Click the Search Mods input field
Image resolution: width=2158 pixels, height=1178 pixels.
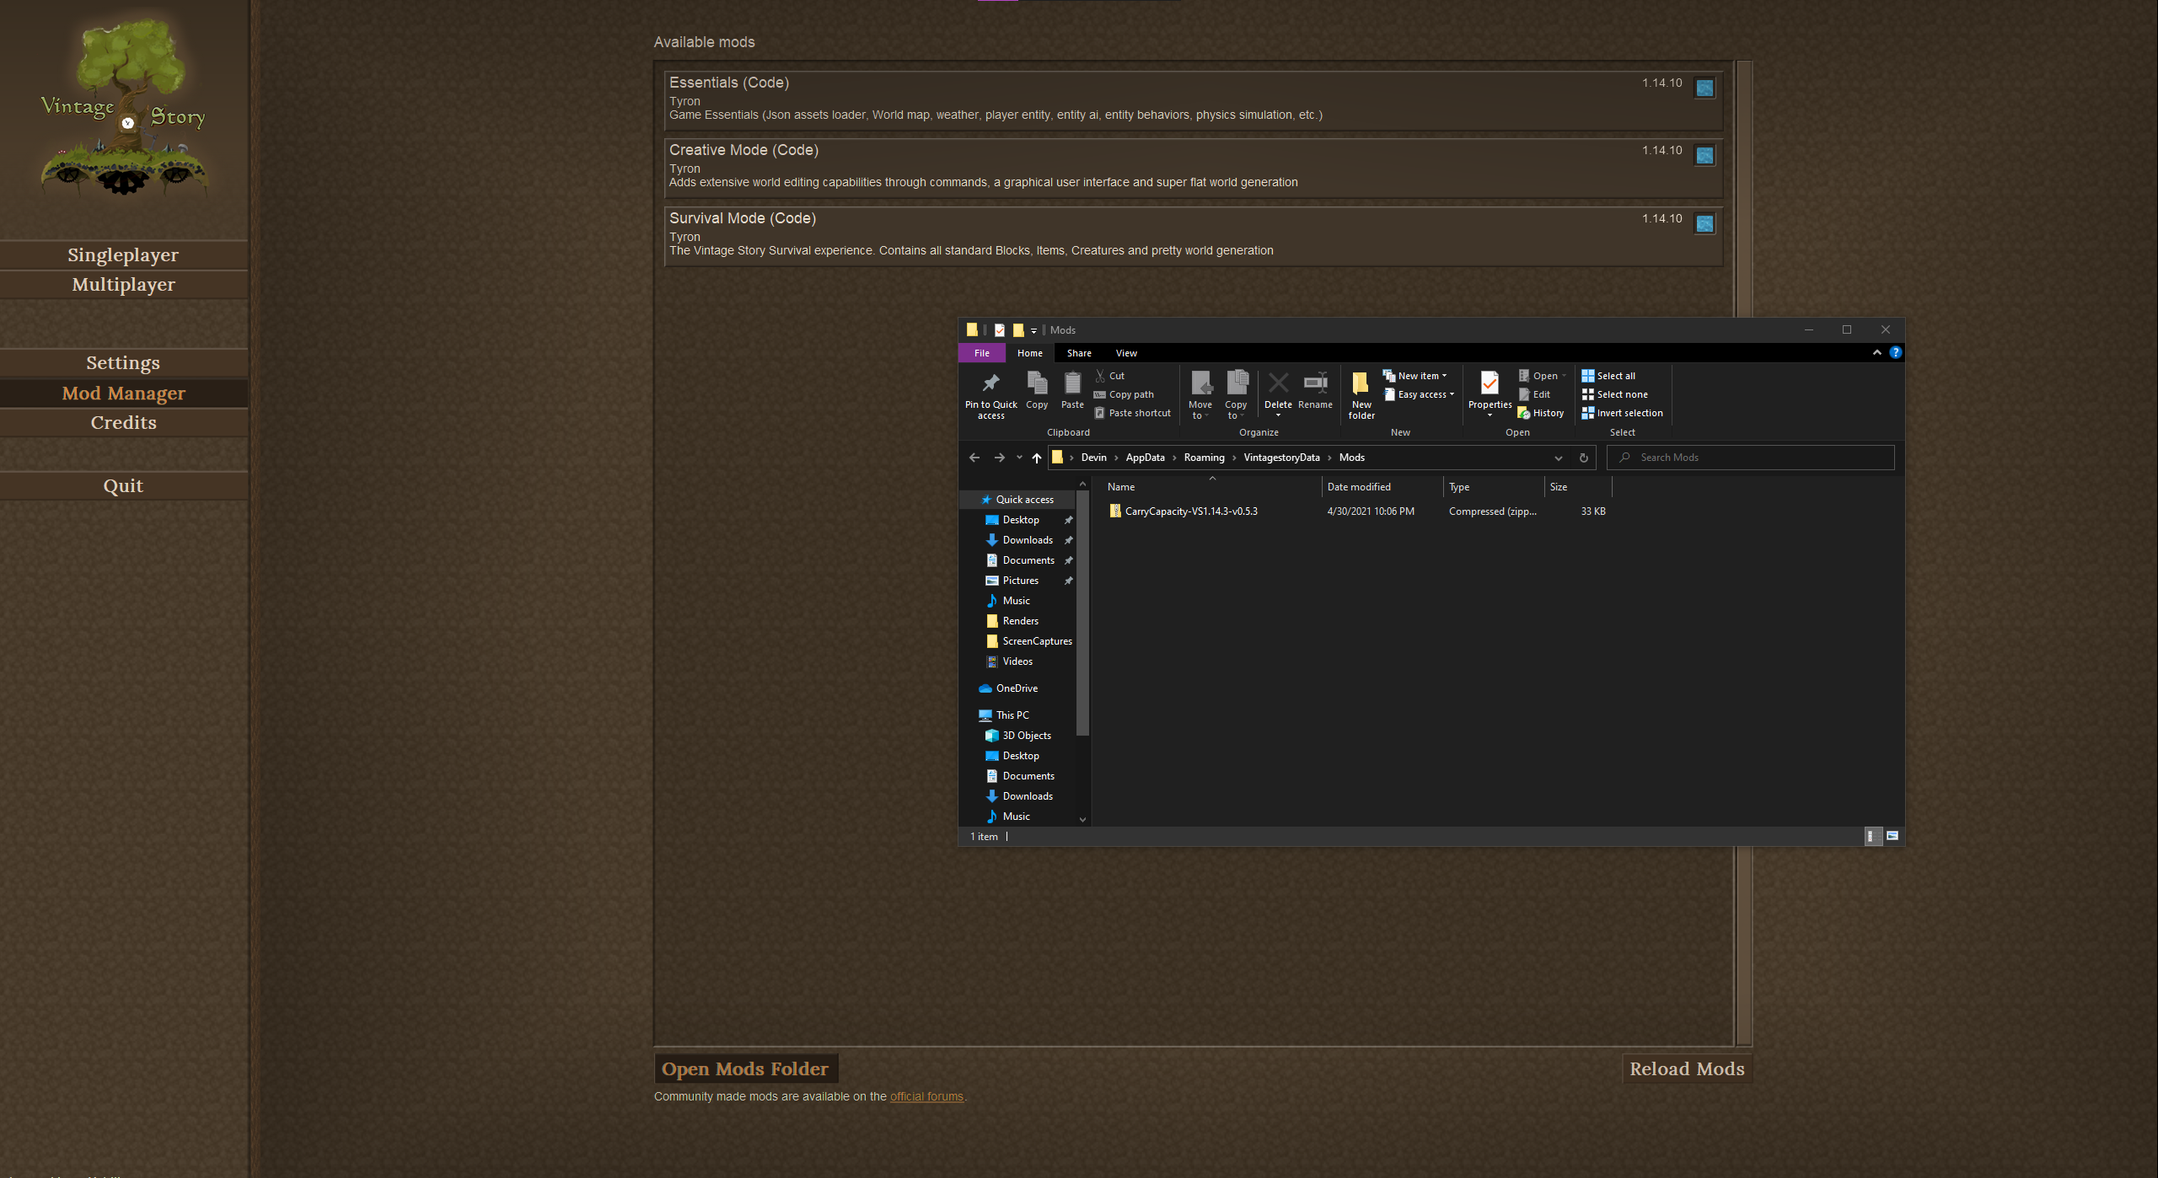[x=1753, y=458]
